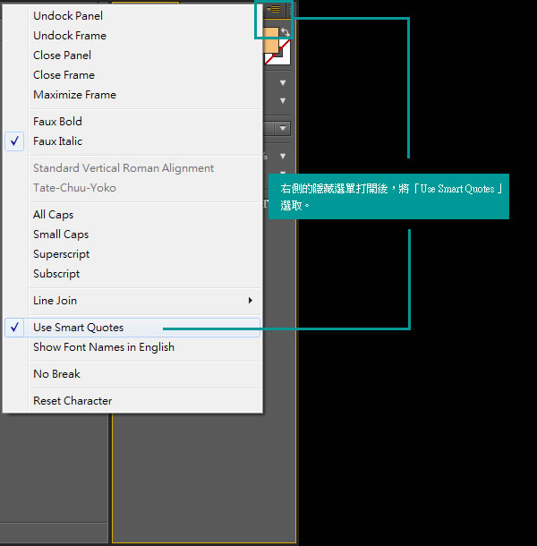Open the boxed combo dropdown arrow in Character panel
The height and width of the screenshot is (546, 537).
[283, 129]
